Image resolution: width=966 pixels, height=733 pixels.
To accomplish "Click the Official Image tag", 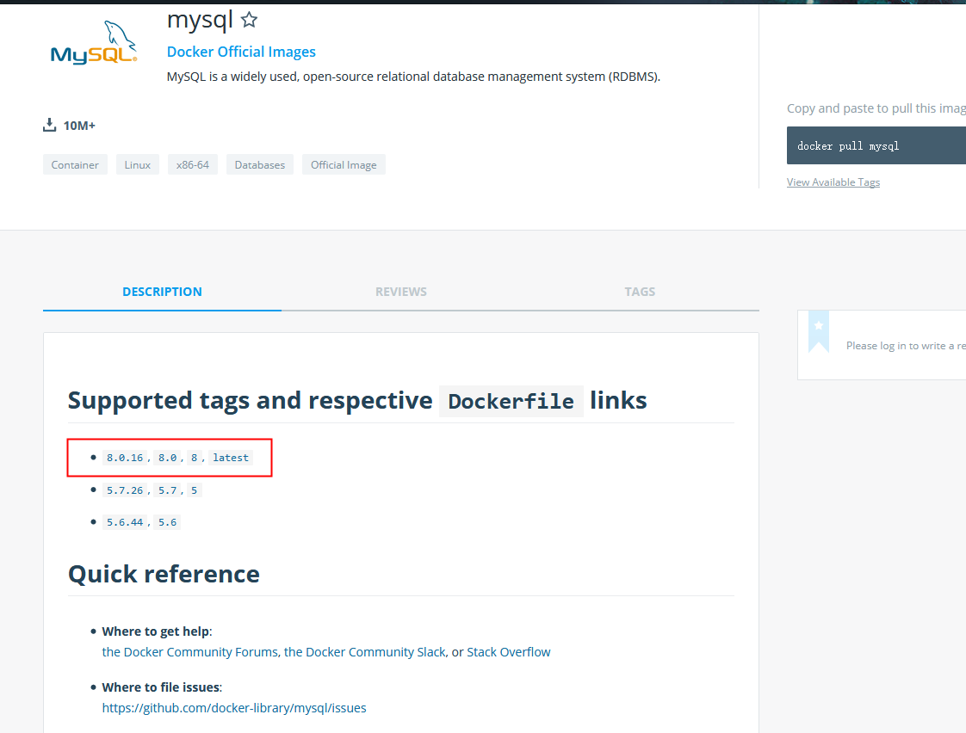I will tap(344, 164).
